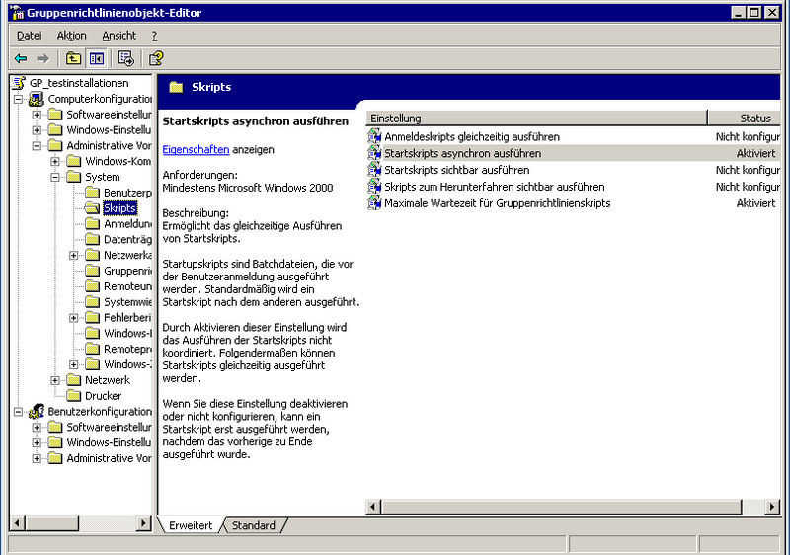This screenshot has width=790, height=555.
Task: Open the Ansicht menu
Action: [x=118, y=36]
